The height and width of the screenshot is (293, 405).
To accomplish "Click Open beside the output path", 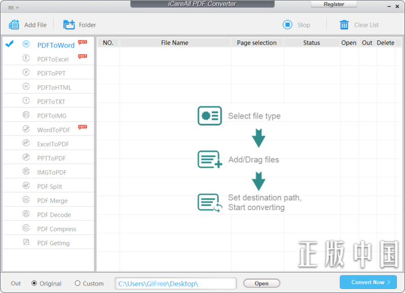I will point(261,283).
